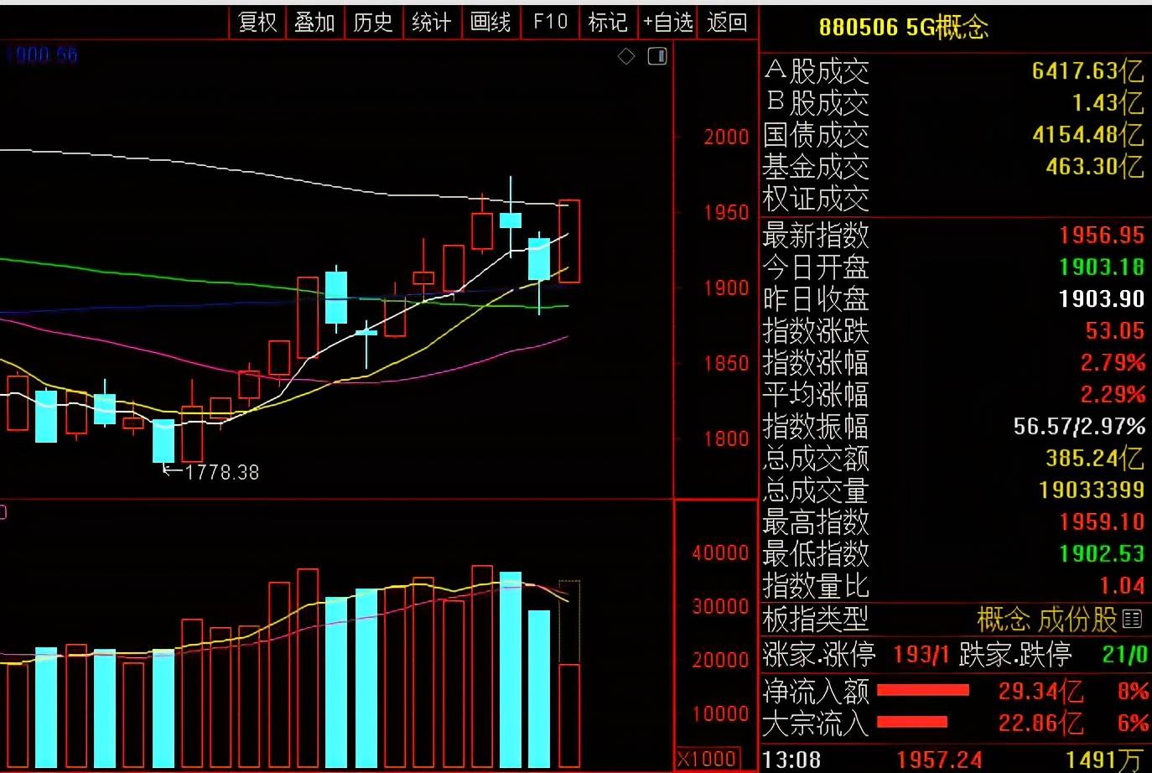Open the F10 company info
Screen dimensions: 1152x773
point(550,23)
